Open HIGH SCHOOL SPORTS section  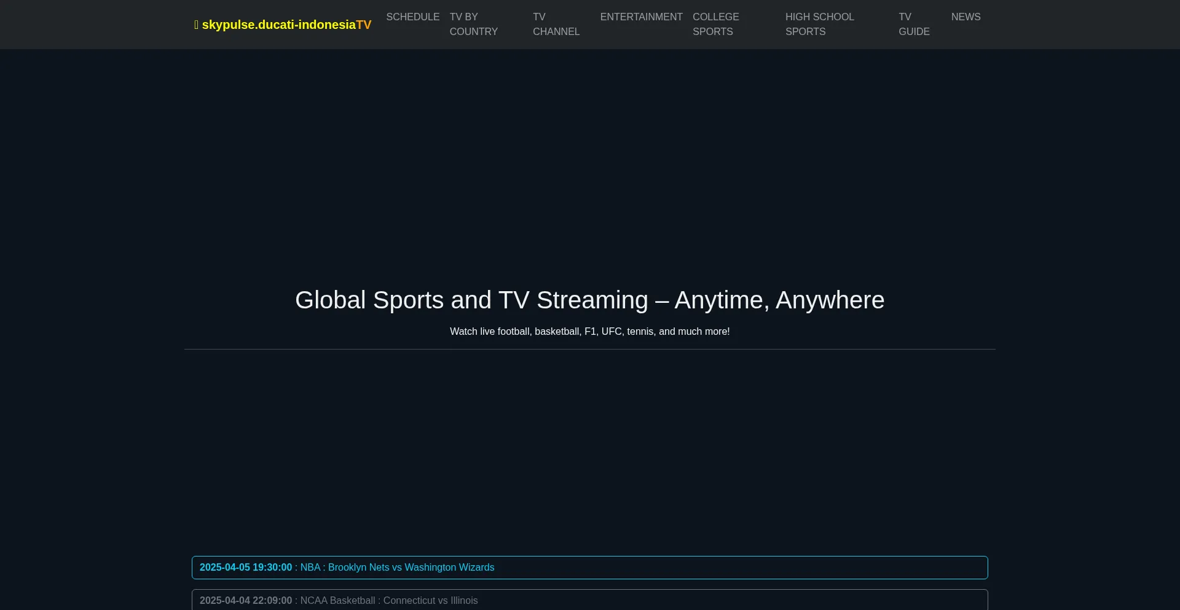(820, 25)
